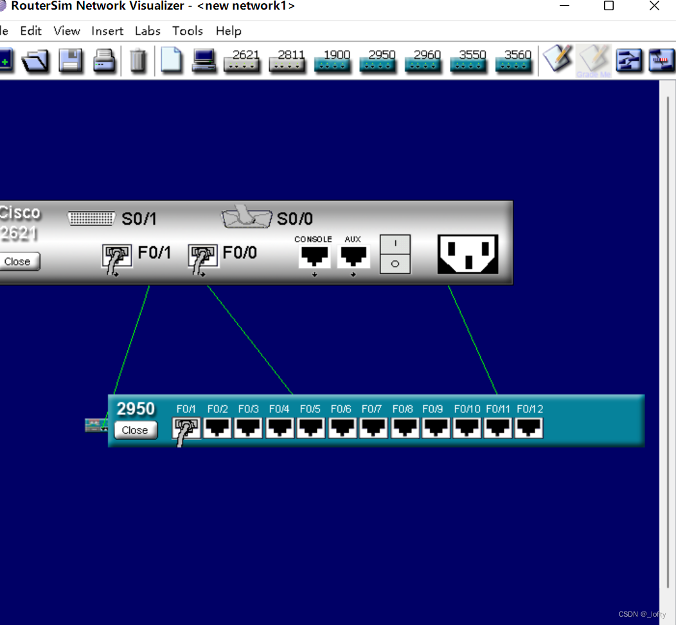The image size is (676, 625).
Task: Select switch port F0/10
Action: [467, 428]
